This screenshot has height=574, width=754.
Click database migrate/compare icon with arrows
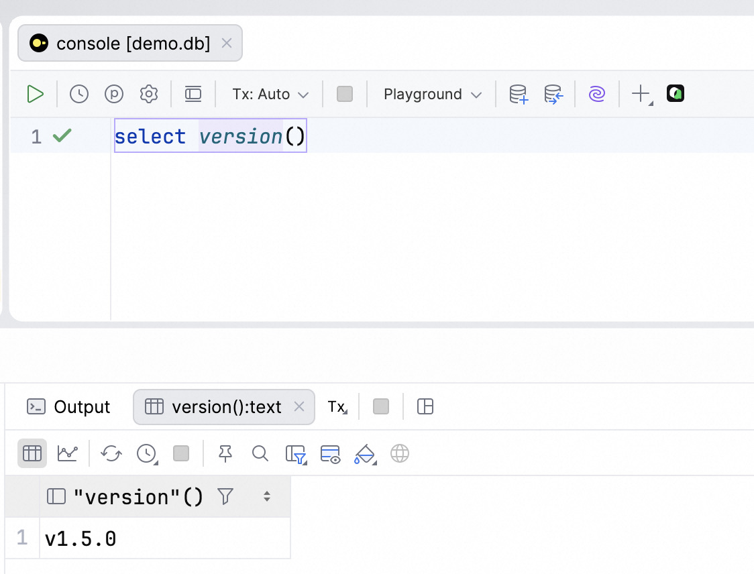click(x=553, y=95)
